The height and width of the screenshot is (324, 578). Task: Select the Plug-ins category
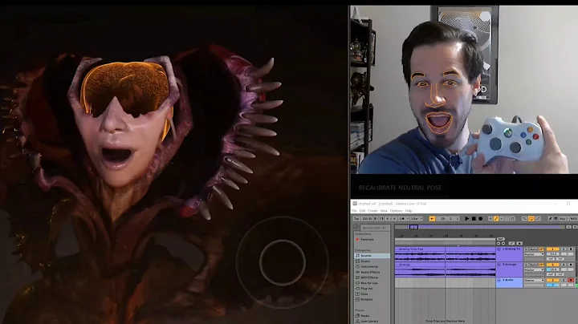point(366,289)
